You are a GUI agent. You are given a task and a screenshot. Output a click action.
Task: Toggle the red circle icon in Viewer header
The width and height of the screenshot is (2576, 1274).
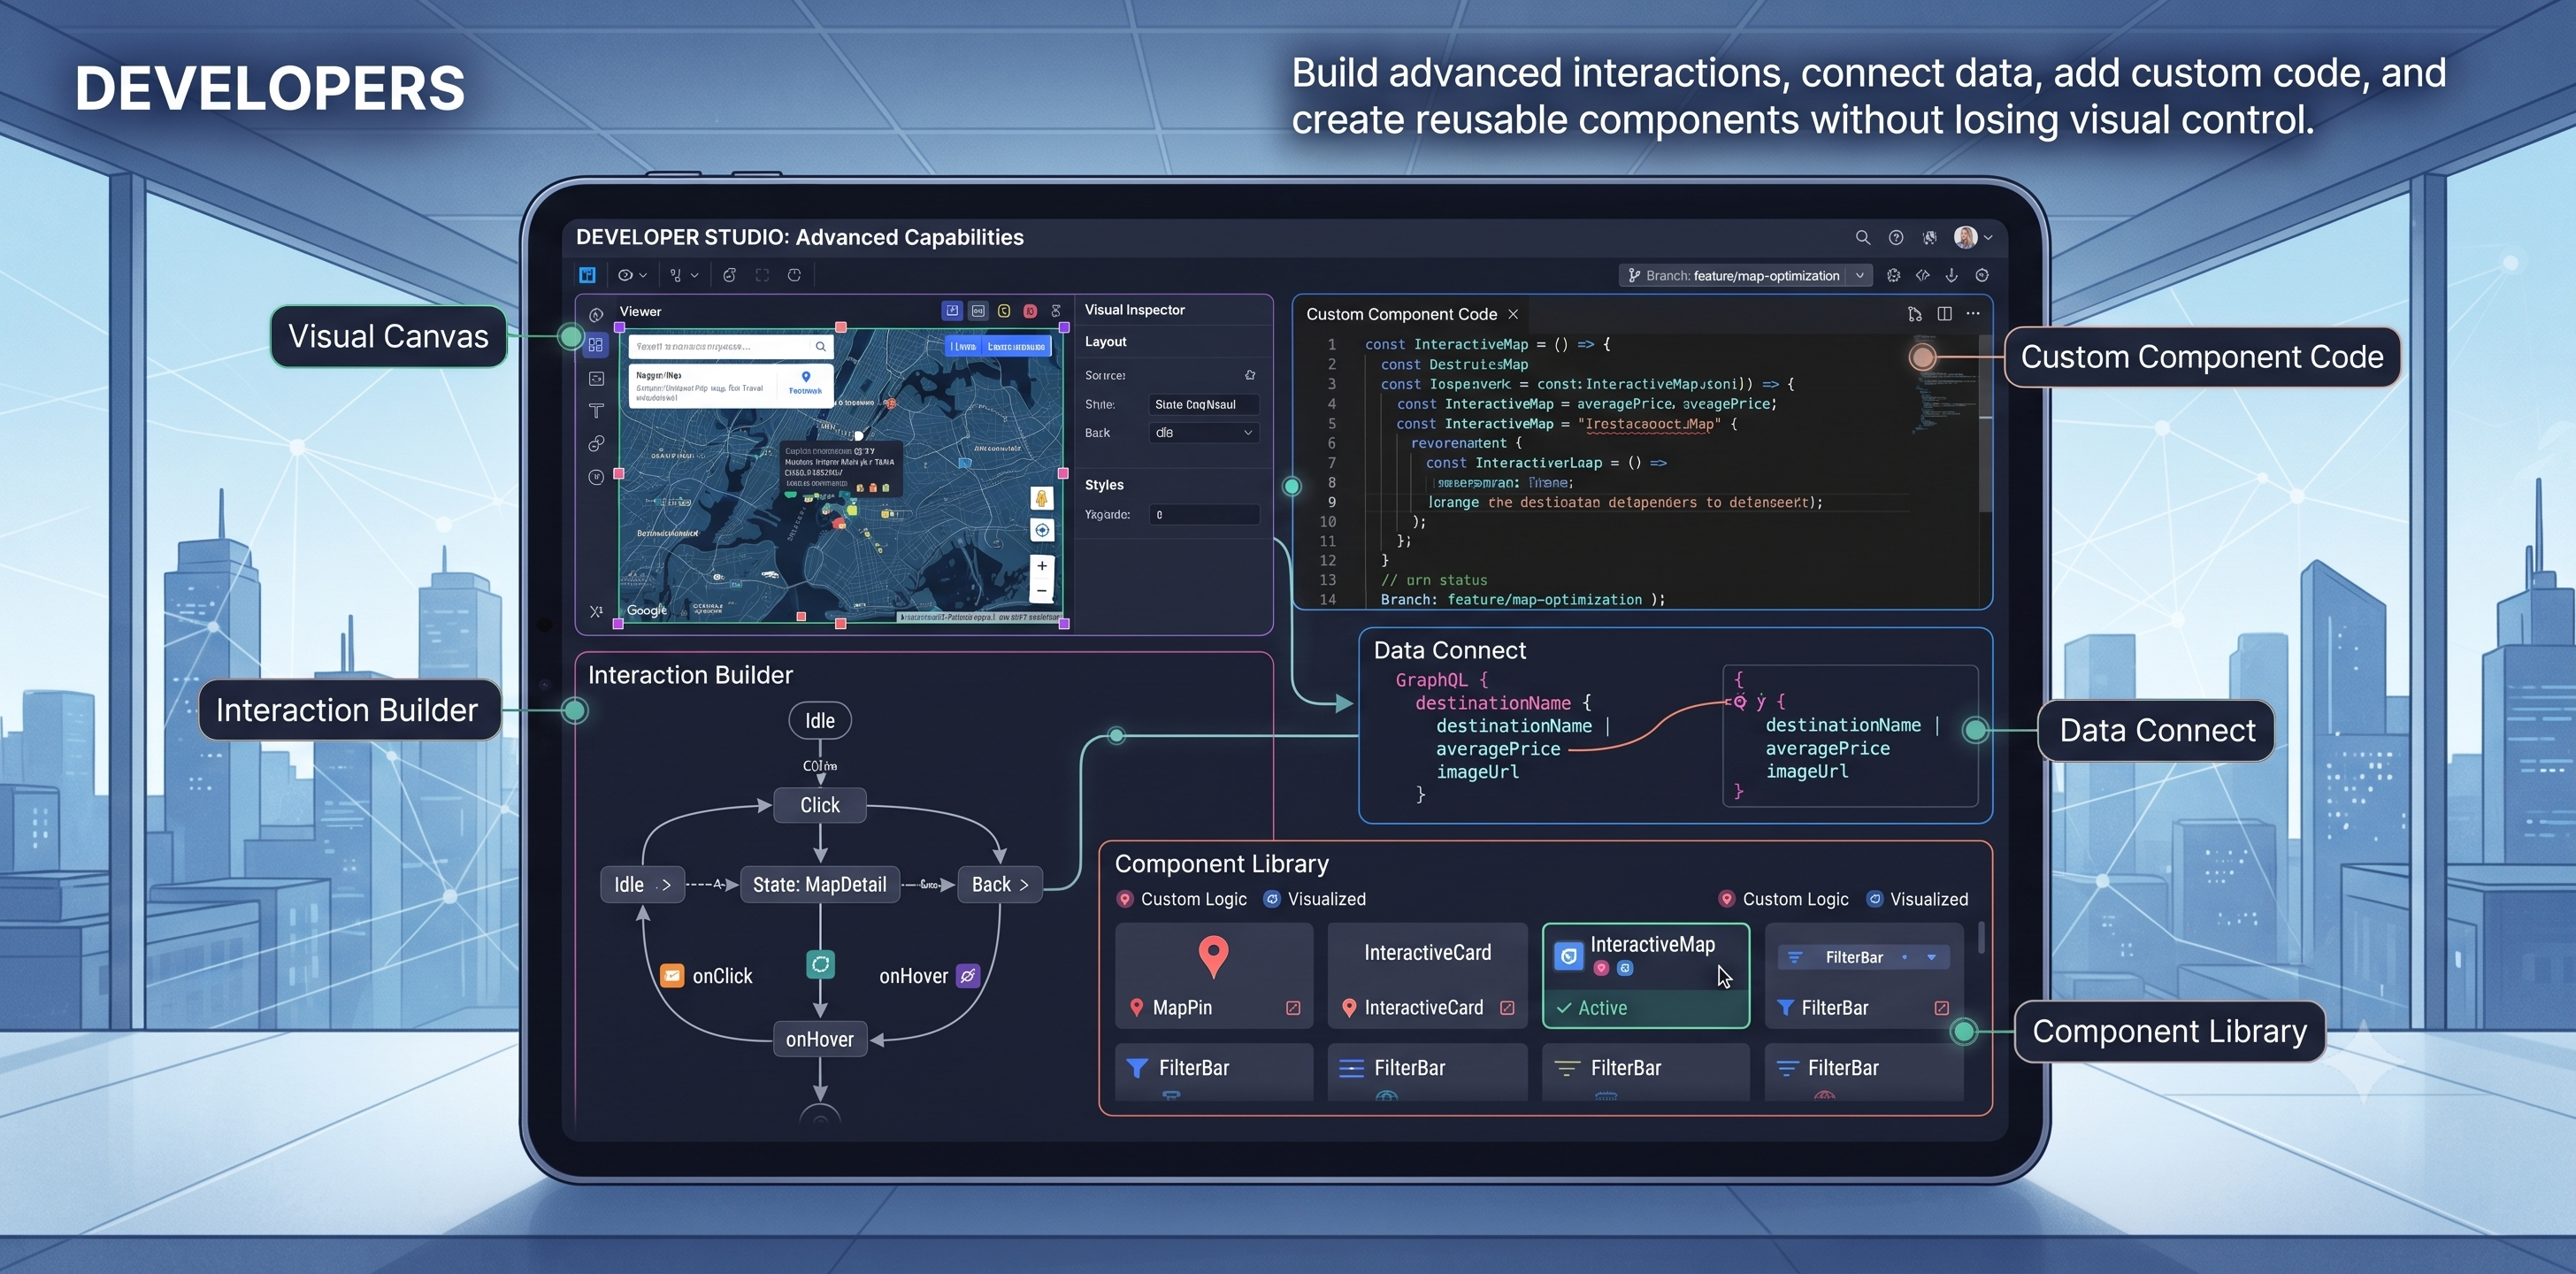[x=1030, y=311]
